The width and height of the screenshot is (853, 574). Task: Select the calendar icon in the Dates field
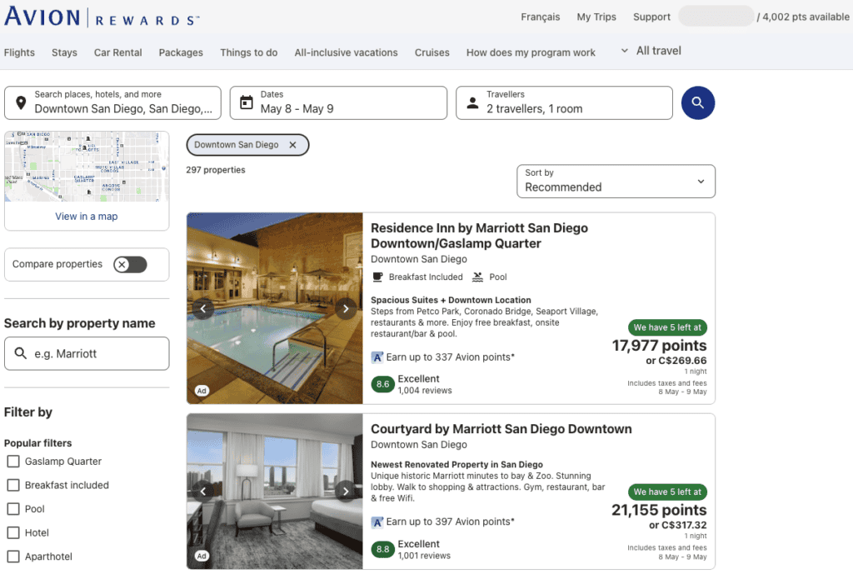coord(245,102)
